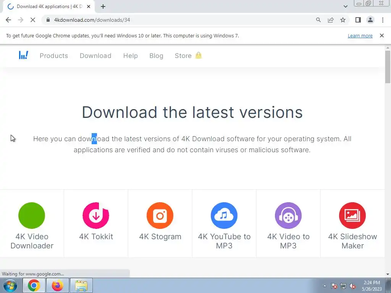Dismiss the Chrome update notification bar
The height and width of the screenshot is (293, 391).
(x=382, y=35)
